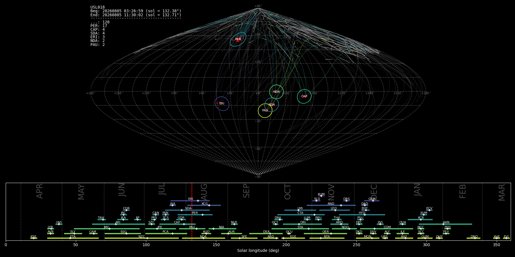The image size is (515, 257).
Task: Click the Solar longitude axis label
Action: [258, 250]
